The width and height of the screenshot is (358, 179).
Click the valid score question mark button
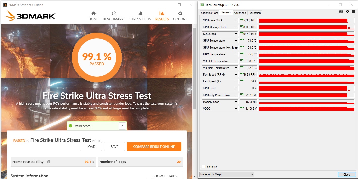[x=122, y=126]
